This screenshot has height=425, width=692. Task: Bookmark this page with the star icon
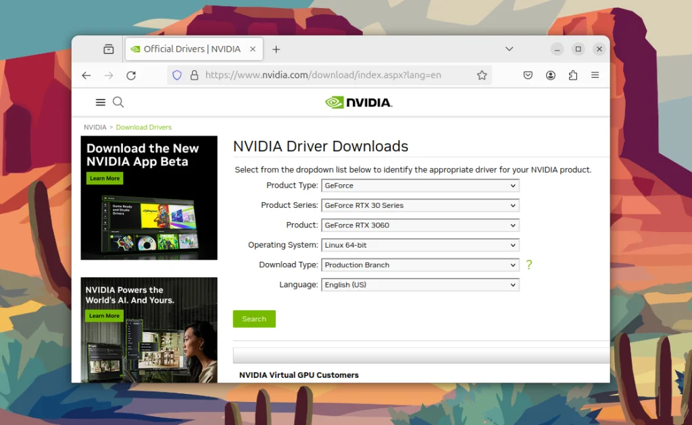(482, 76)
